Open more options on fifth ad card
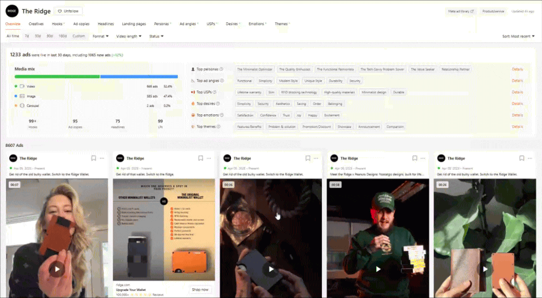542x298 pixels. [530, 158]
